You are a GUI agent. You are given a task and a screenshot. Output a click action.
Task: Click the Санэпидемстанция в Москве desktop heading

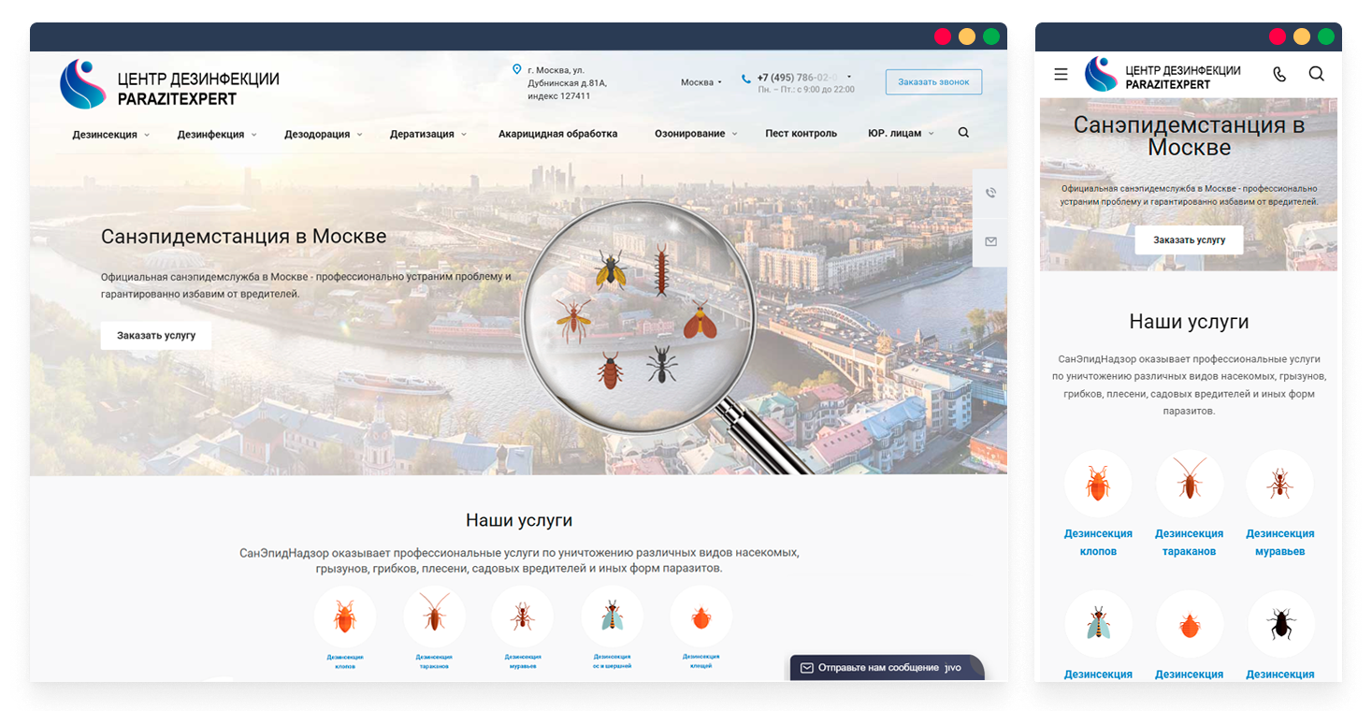(x=244, y=237)
